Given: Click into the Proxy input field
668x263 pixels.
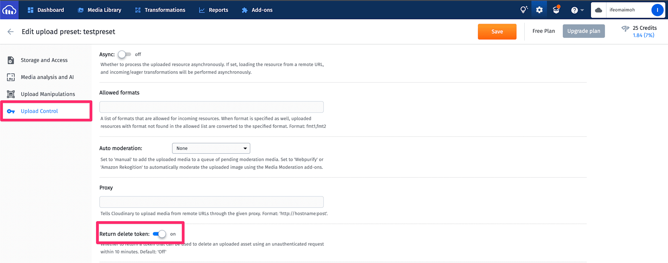Looking at the screenshot, I should click(x=211, y=202).
